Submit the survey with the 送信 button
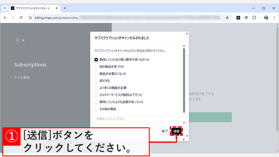This screenshot has height=157, width=279. pos(176,131)
